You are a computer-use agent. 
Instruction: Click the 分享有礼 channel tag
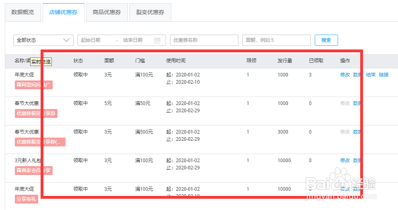coord(27,199)
